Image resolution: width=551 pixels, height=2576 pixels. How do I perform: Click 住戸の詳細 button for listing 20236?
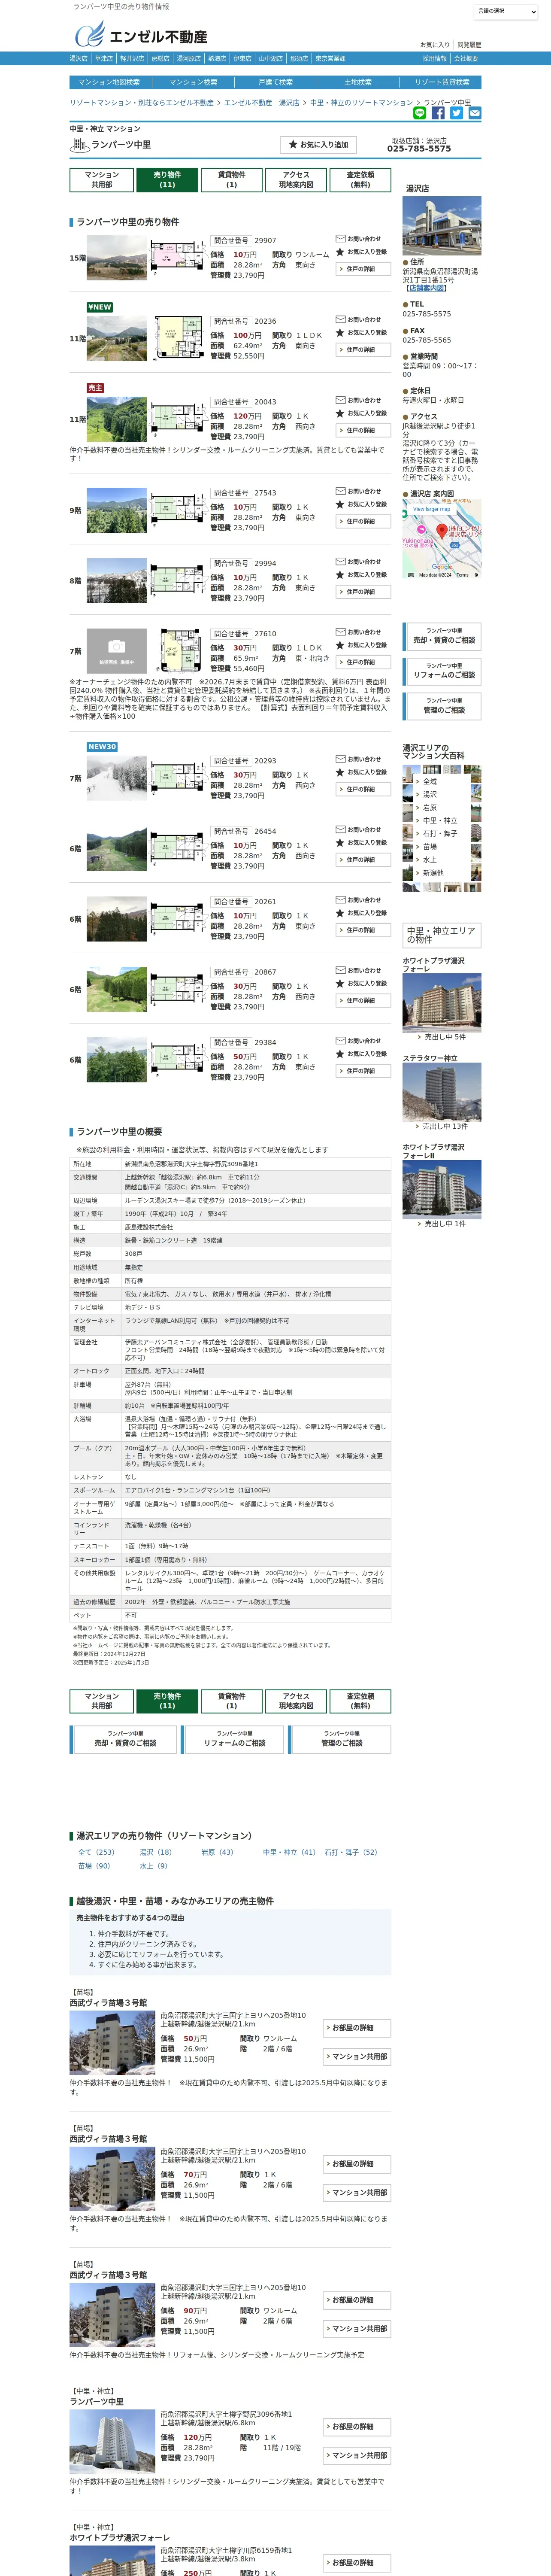click(x=362, y=350)
